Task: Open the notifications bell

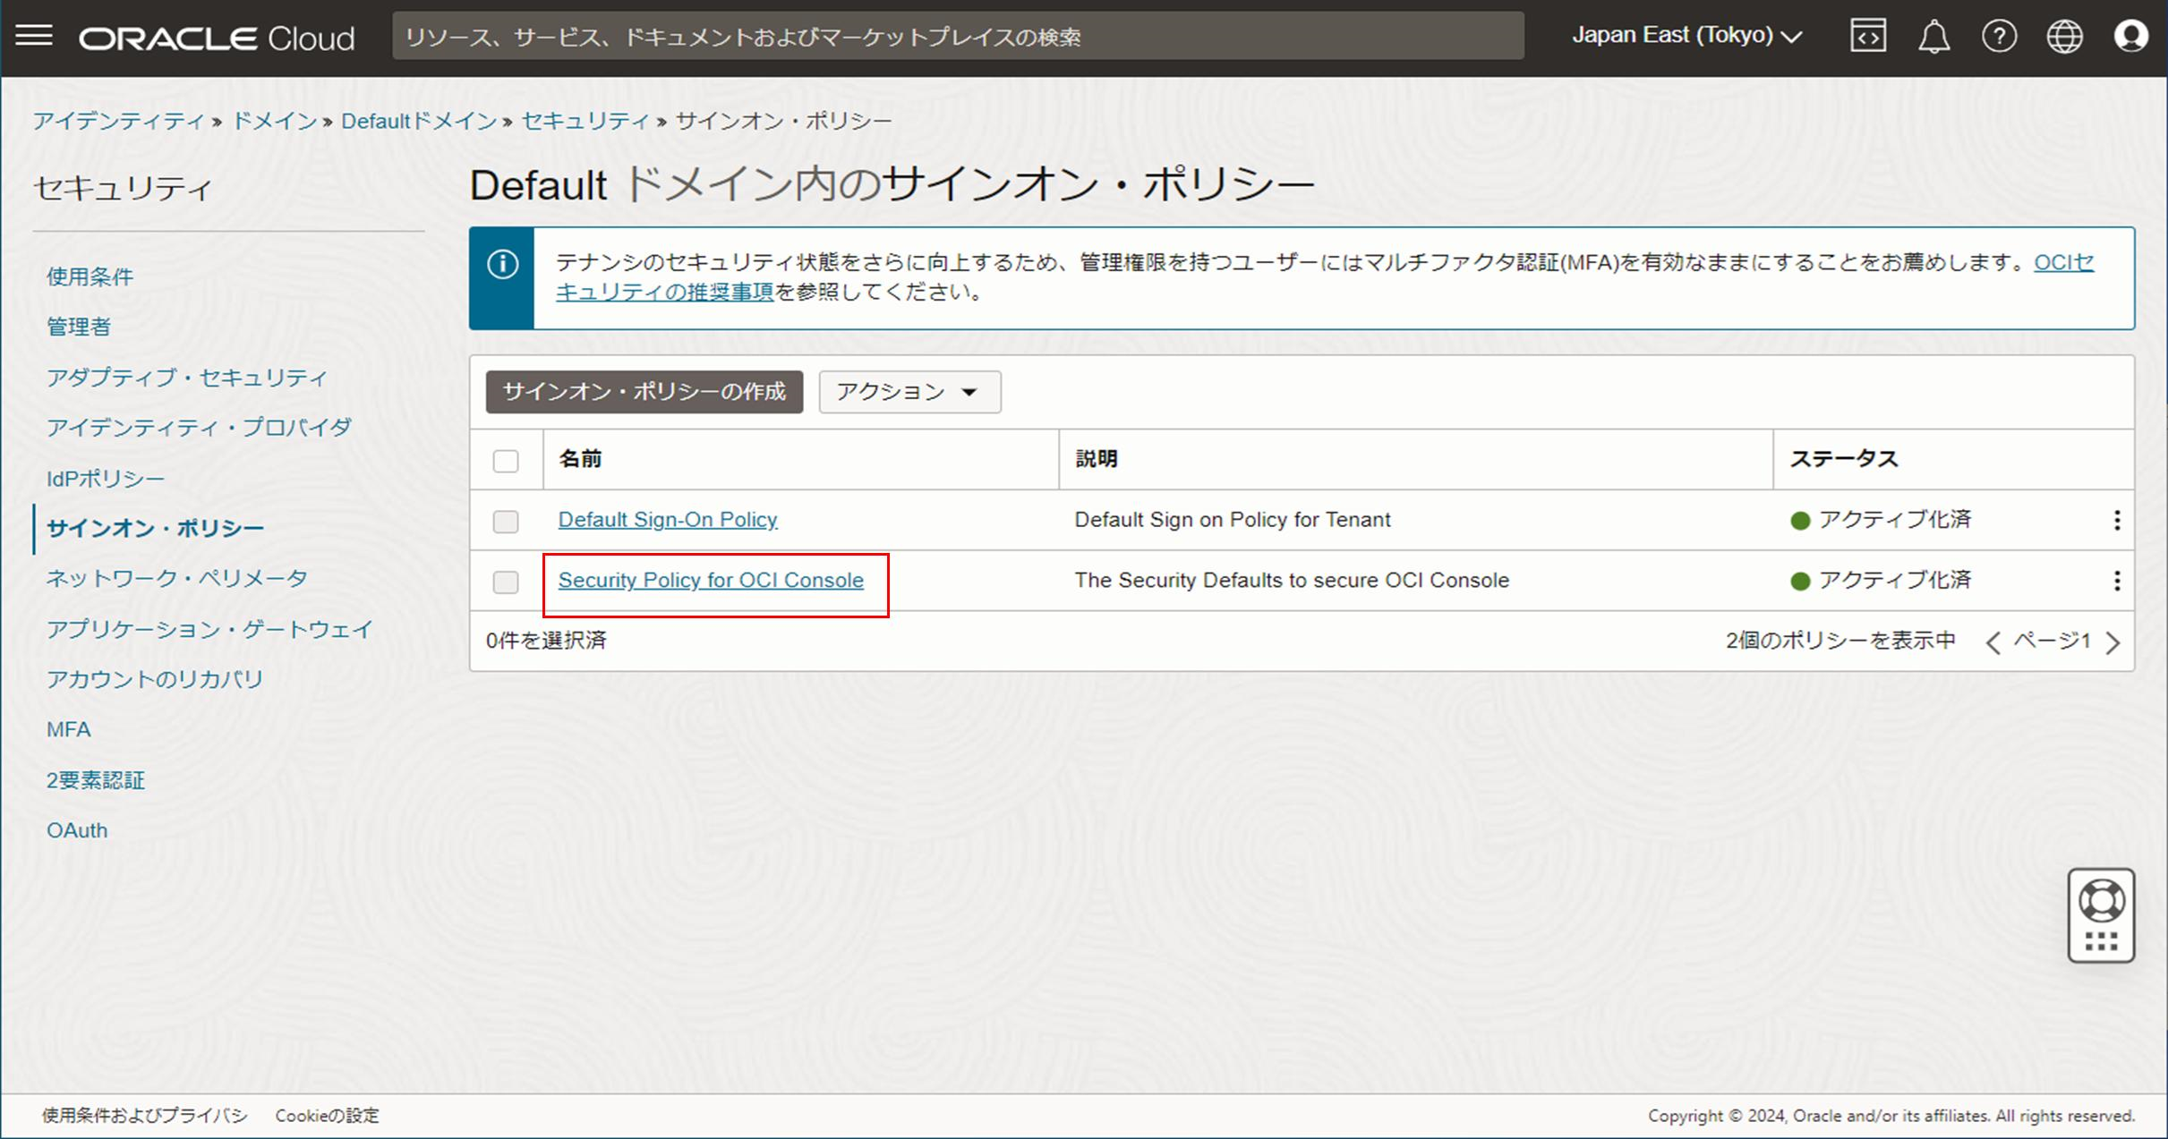Action: (x=1933, y=37)
